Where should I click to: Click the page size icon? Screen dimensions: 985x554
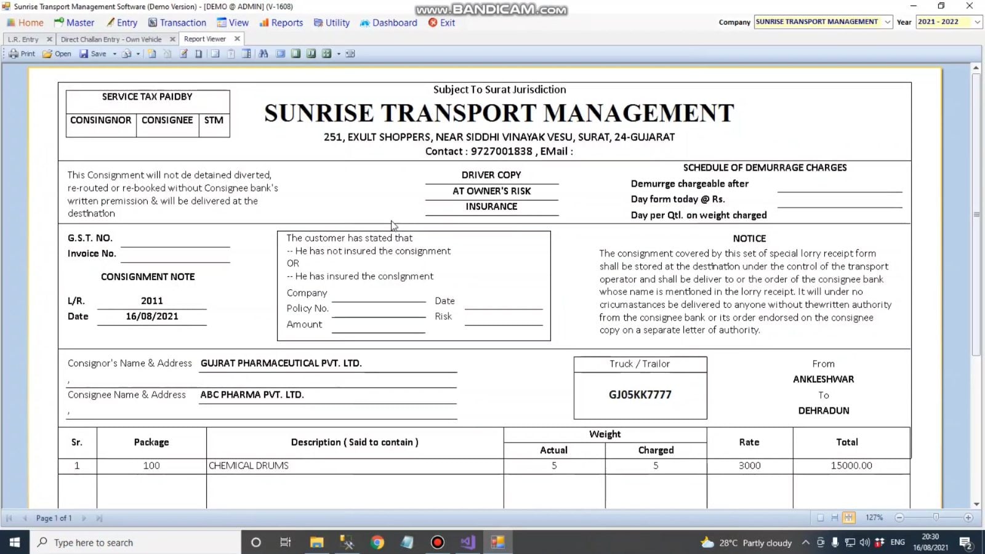pyautogui.click(x=198, y=54)
